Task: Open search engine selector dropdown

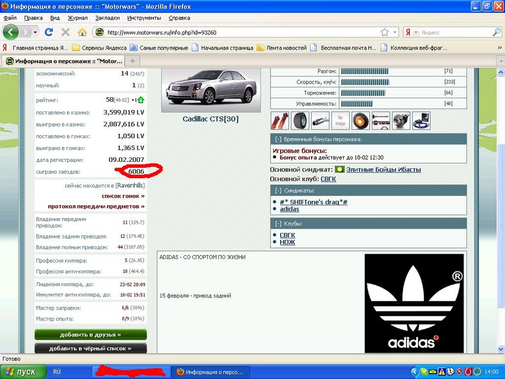Action: (416, 32)
